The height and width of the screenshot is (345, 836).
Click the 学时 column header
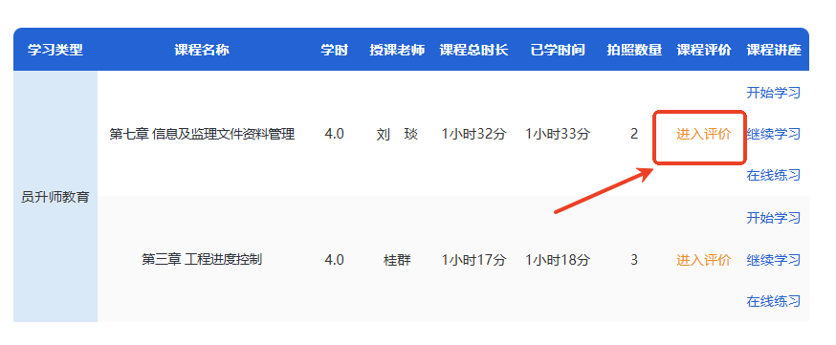pos(334,50)
